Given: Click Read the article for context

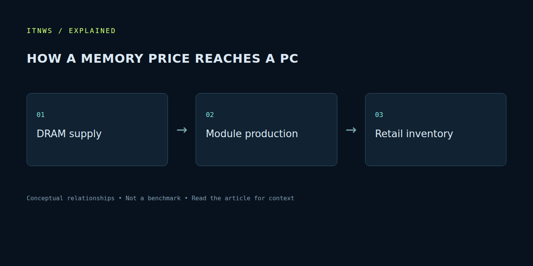Looking at the screenshot, I should click(x=243, y=198).
